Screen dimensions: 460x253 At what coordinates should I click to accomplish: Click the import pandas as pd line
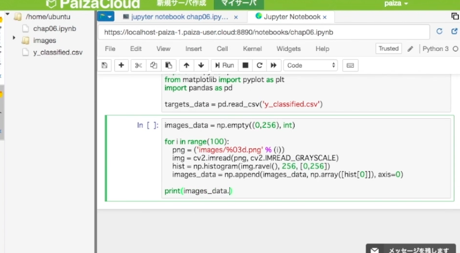tap(198, 88)
